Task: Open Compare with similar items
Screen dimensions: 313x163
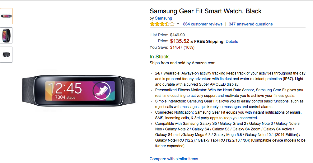Action: point(174,159)
